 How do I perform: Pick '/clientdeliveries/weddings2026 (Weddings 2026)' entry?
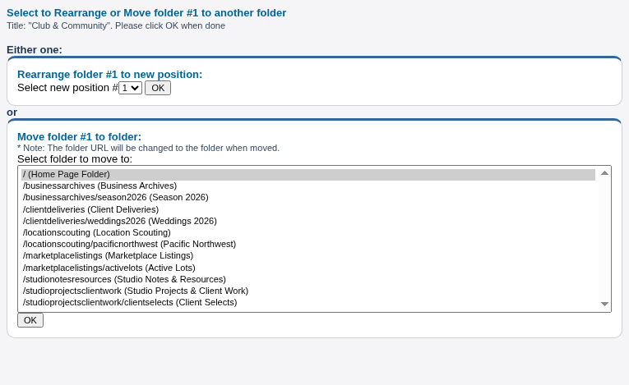click(308, 221)
